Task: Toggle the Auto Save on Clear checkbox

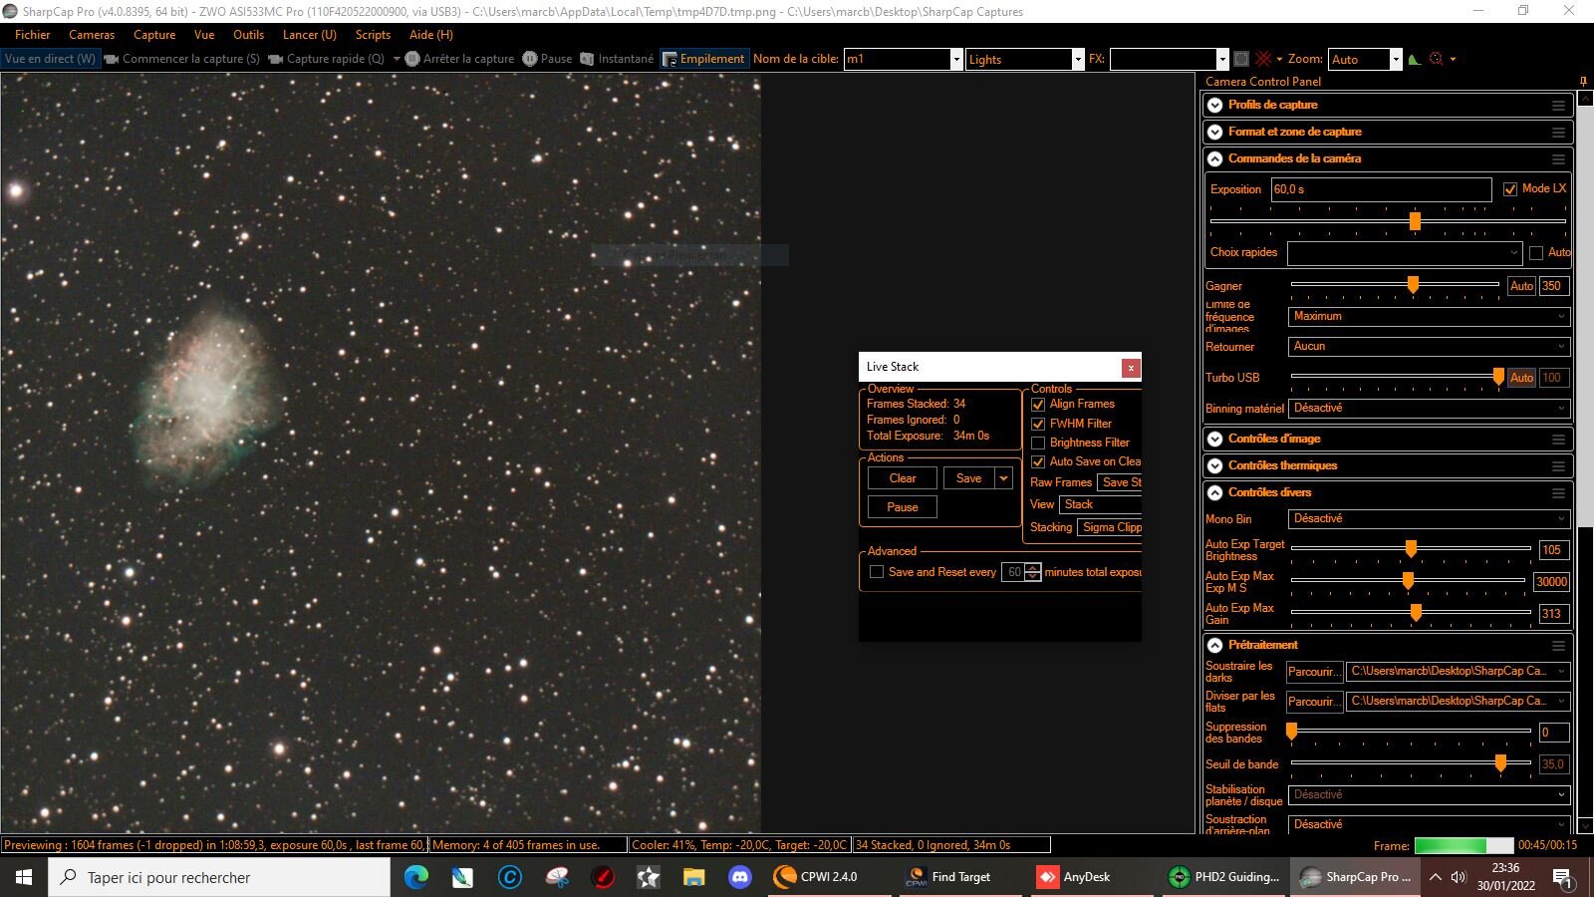Action: click(x=1038, y=461)
